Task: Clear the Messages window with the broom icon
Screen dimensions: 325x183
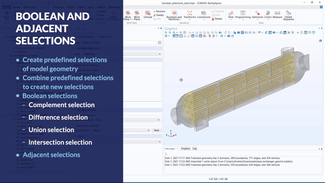Action: point(166,154)
